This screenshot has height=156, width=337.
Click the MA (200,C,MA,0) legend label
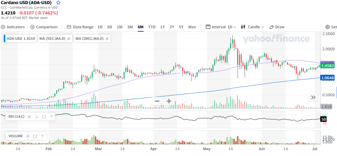coord(90,39)
